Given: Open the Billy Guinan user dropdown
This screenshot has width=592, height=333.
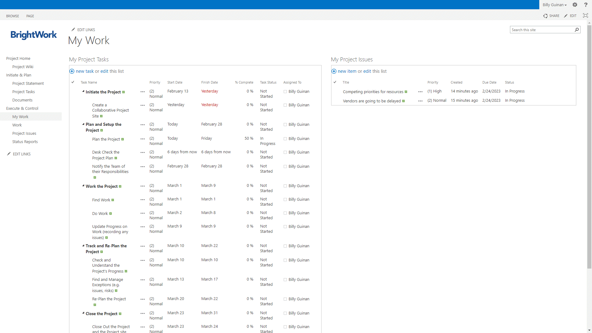Looking at the screenshot, I should (554, 5).
